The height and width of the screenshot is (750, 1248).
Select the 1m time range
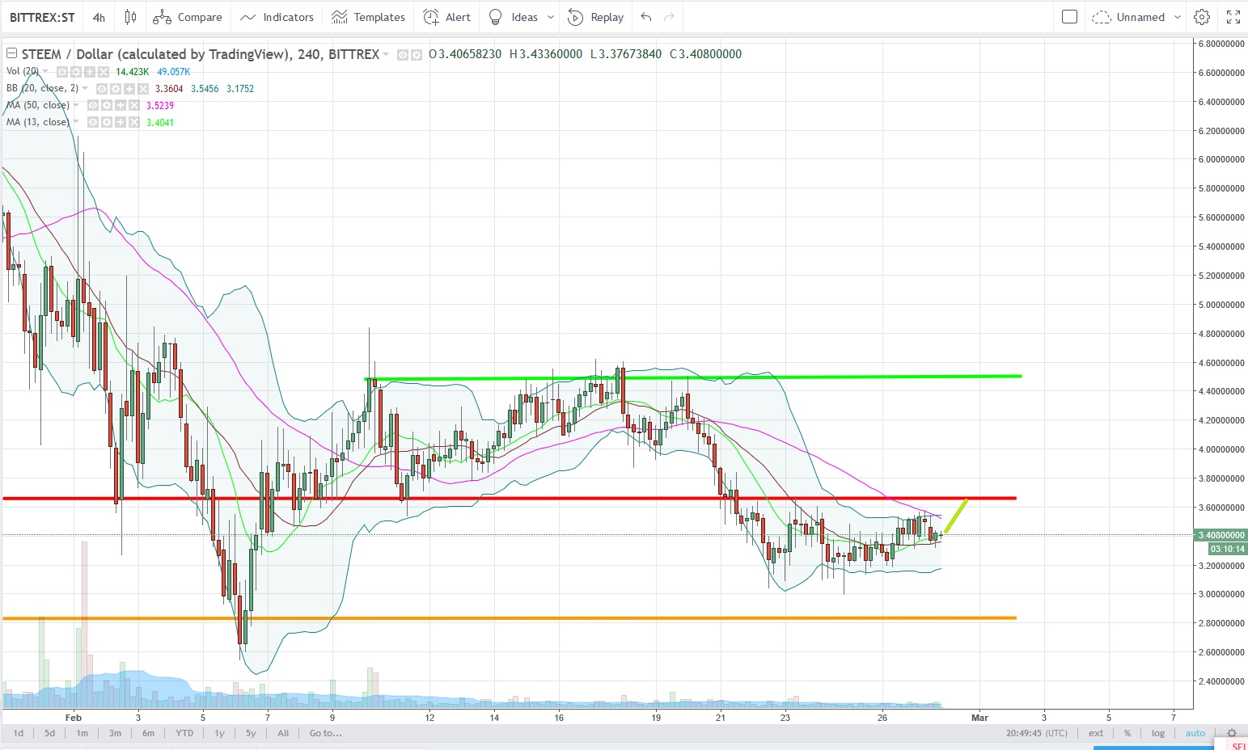coord(82,733)
